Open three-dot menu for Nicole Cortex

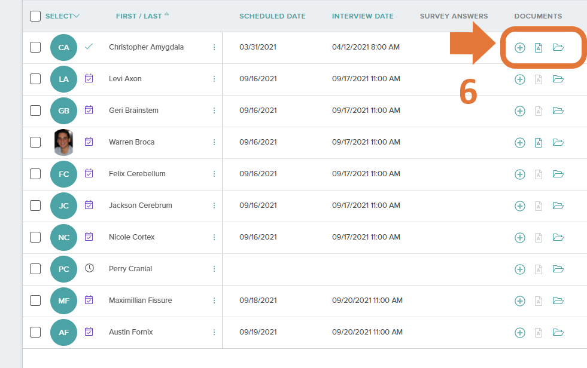click(x=214, y=237)
